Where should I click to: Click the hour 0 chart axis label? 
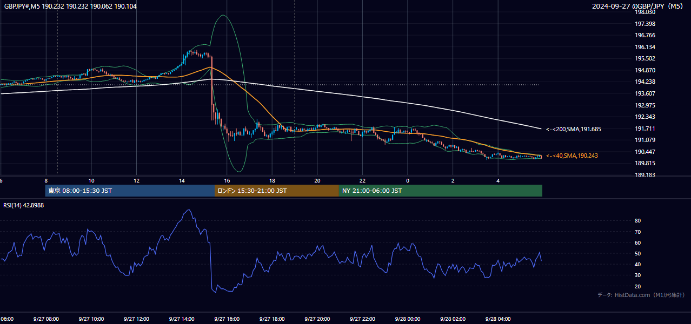coord(408,180)
